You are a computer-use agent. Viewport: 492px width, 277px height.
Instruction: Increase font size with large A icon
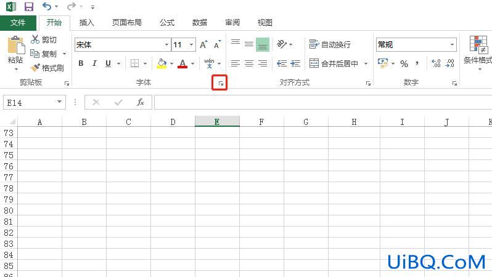coord(203,44)
